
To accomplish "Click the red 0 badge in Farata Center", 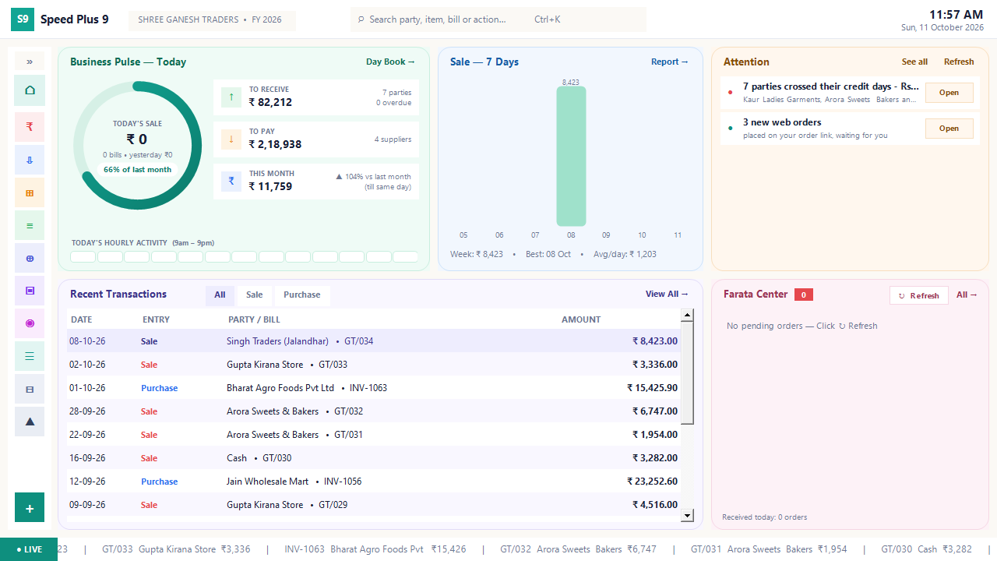I will pos(804,295).
